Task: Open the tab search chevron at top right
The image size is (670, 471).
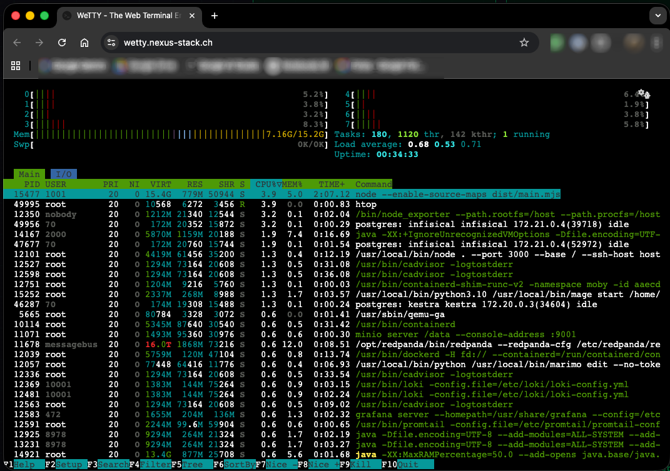Action: click(x=657, y=16)
